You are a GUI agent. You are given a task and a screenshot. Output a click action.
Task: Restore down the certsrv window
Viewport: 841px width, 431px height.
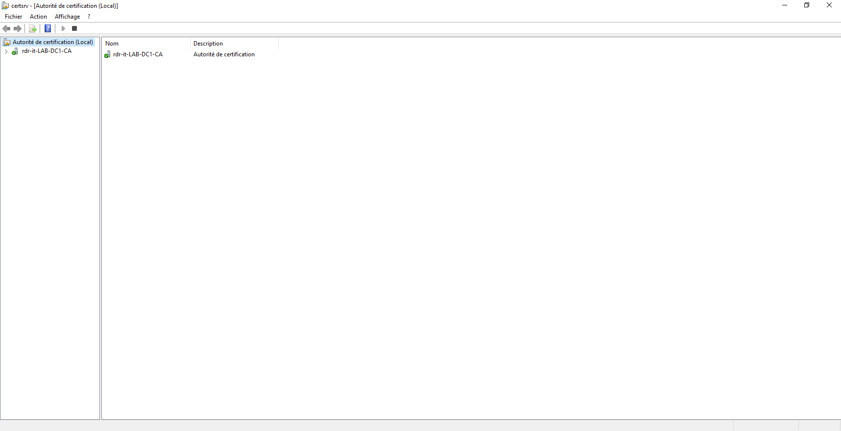(807, 5)
